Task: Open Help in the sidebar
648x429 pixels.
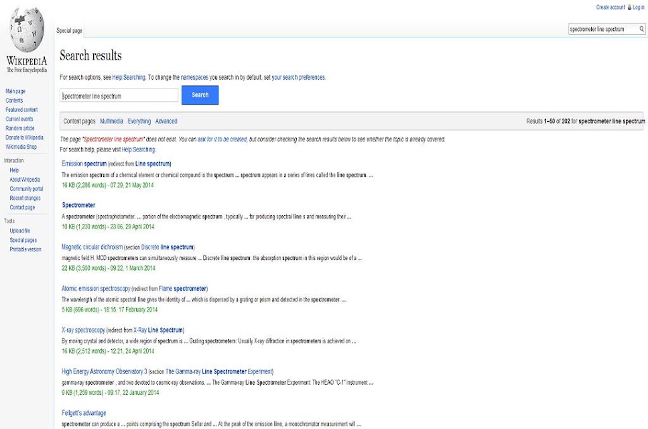Action: (x=14, y=170)
